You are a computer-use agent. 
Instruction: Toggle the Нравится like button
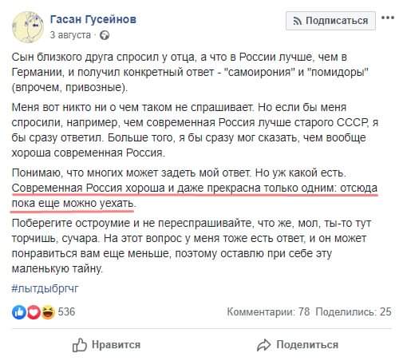tap(106, 345)
